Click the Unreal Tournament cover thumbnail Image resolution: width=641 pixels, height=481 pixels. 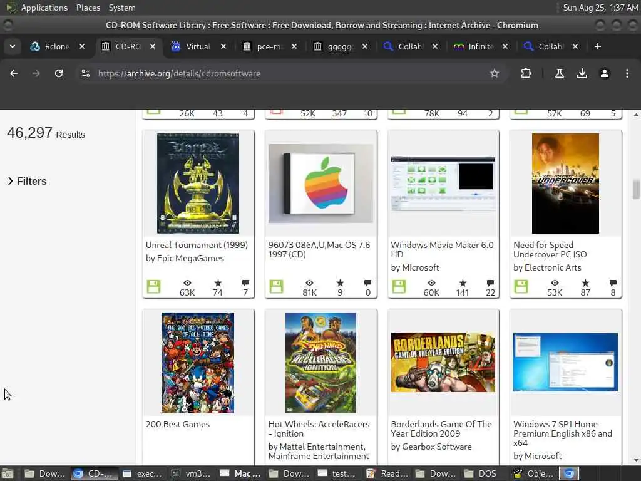pos(198,184)
